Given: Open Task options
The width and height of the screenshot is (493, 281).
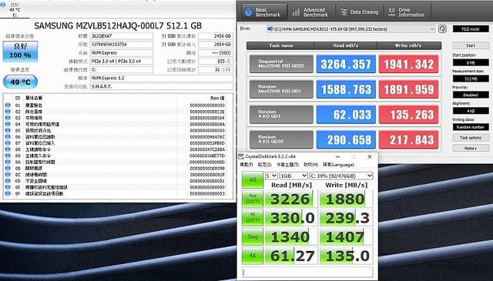Looking at the screenshot, I should [x=471, y=138].
